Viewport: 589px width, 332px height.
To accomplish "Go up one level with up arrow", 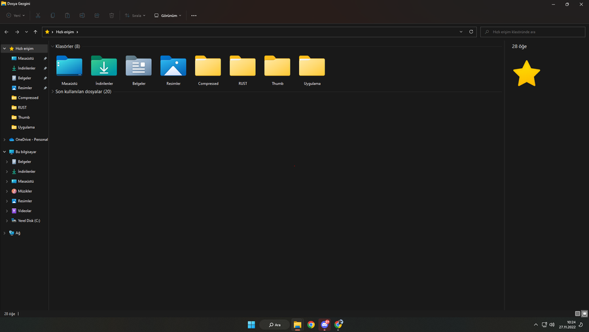I will tap(35, 32).
